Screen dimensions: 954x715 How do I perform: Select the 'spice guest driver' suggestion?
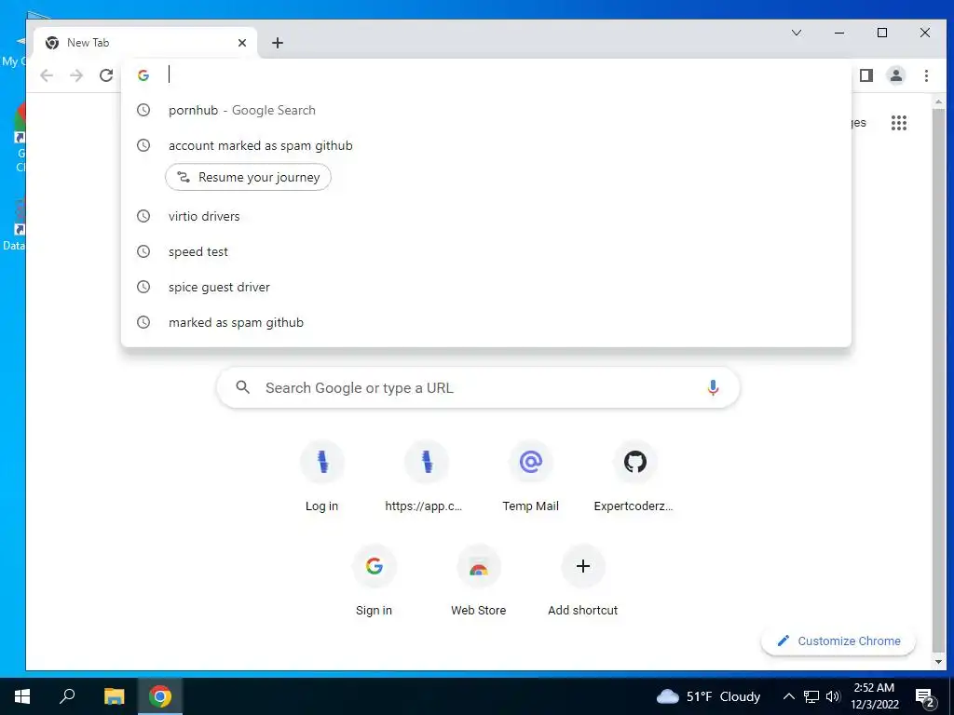(486, 287)
